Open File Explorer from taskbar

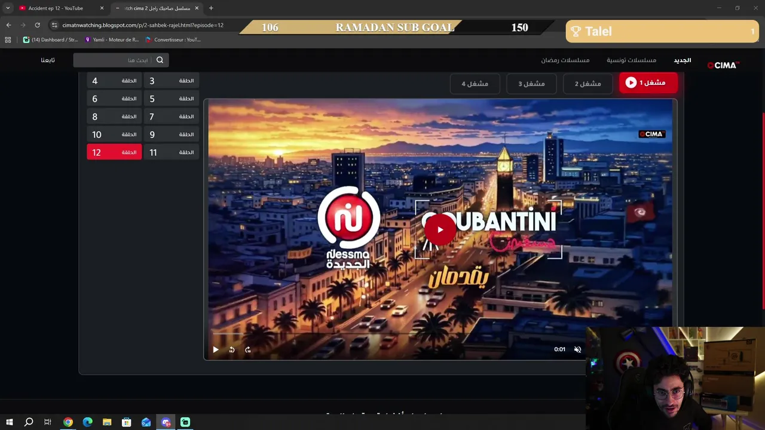click(107, 422)
